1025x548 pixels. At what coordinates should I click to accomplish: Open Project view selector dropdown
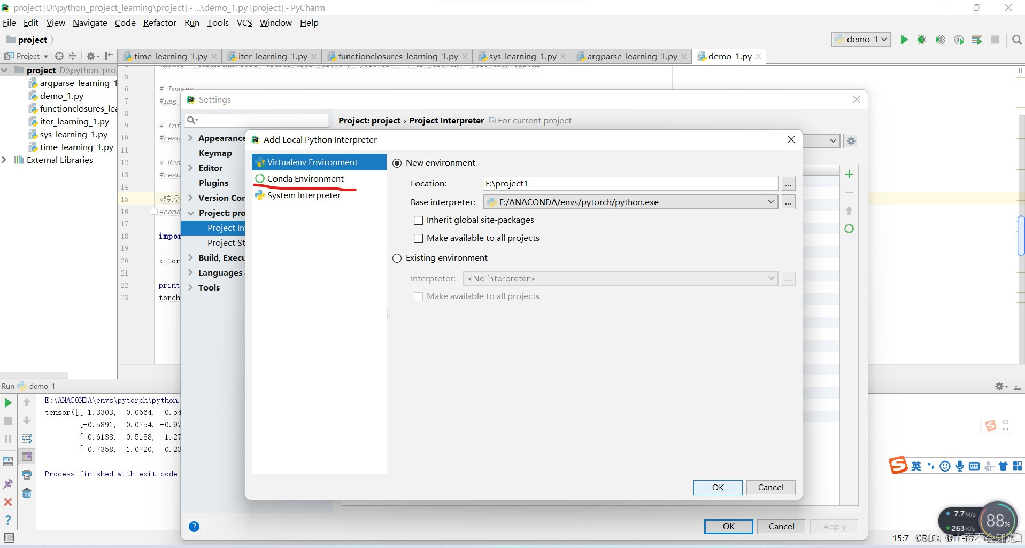[x=27, y=56]
